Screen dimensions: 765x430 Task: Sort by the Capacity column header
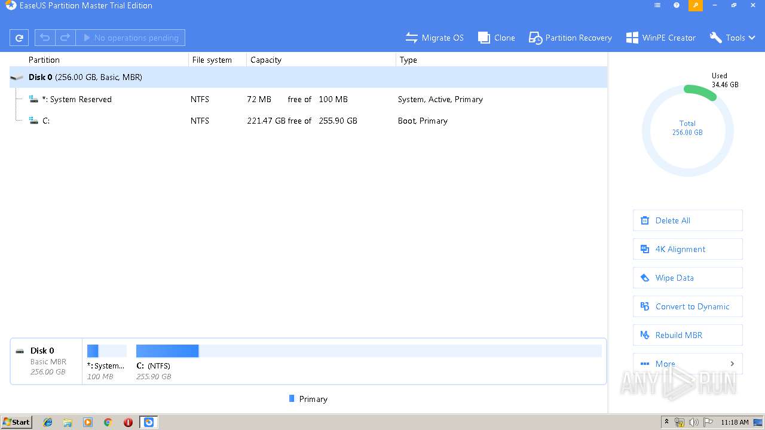click(266, 60)
